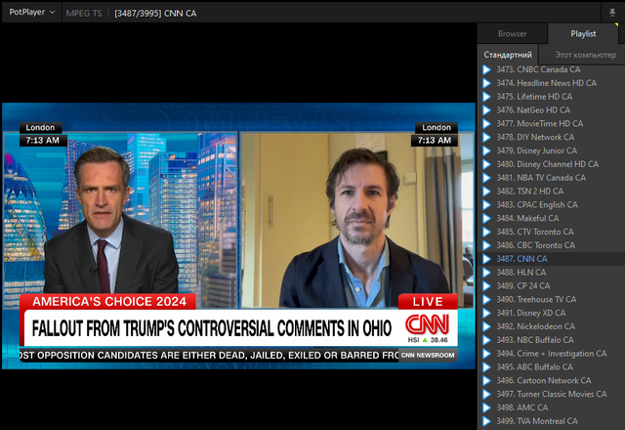Screen dimensions: 625x430
Task: Select playlist entry '3496. Cartoon Network CA'
Action: [x=552, y=381]
